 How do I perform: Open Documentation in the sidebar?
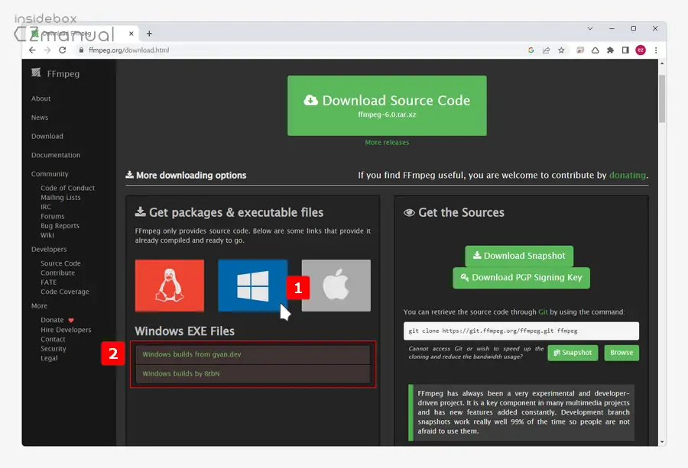click(x=56, y=155)
